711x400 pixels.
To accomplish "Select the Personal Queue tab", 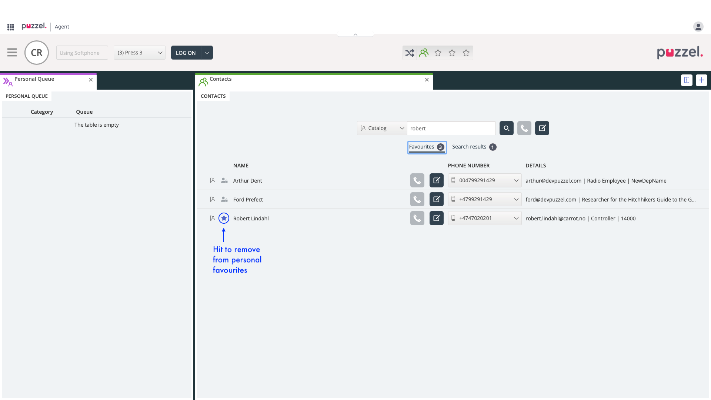I will [x=34, y=79].
